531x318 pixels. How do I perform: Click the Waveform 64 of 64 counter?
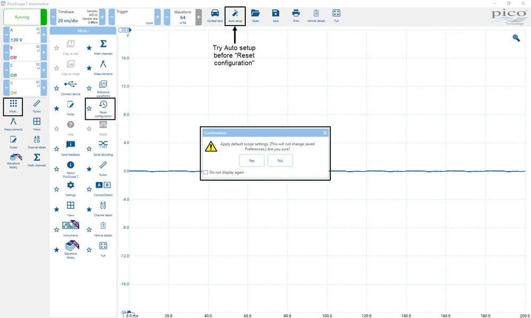point(183,17)
